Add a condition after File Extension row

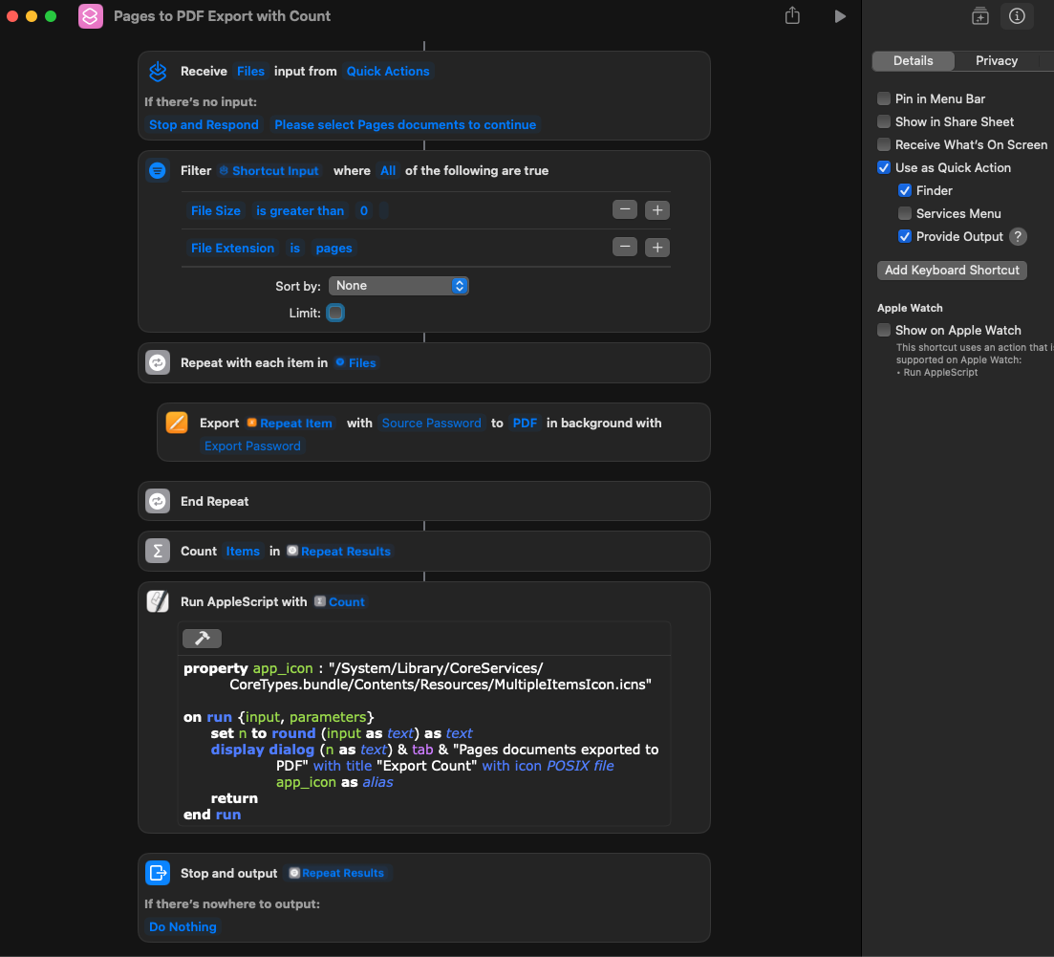657,248
